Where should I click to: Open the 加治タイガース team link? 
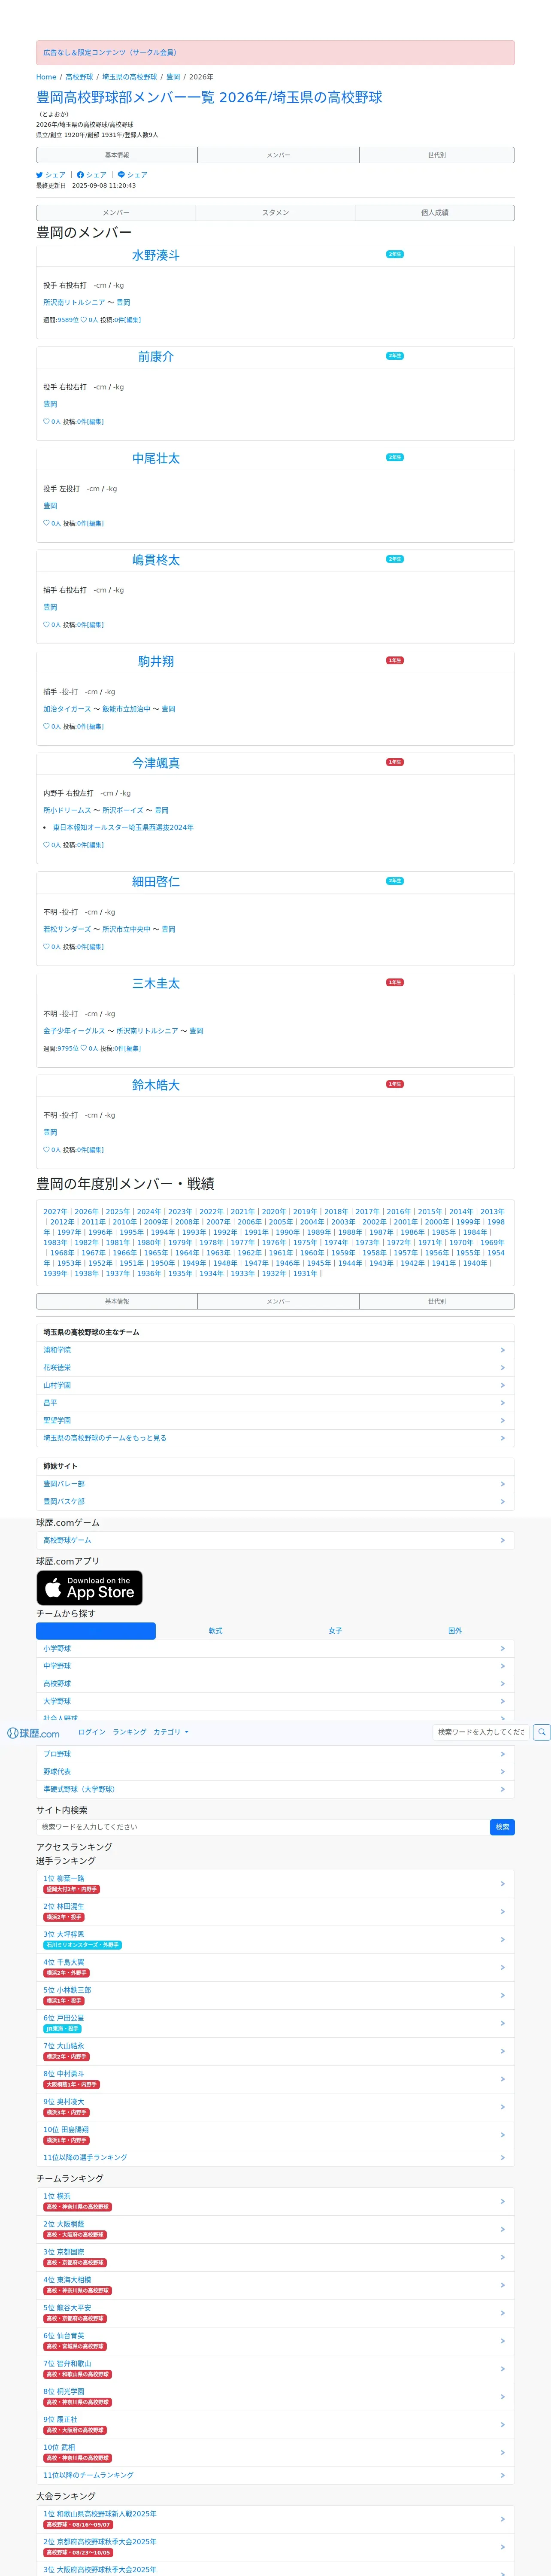[x=67, y=709]
